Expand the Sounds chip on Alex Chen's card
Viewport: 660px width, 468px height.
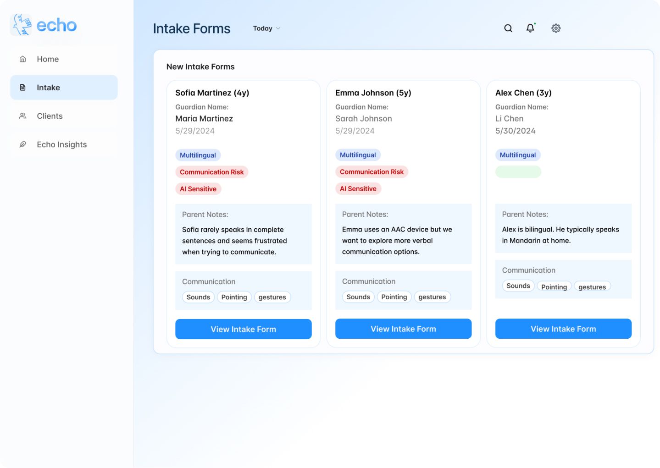(518, 286)
